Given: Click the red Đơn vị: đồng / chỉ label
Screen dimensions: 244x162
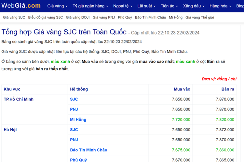Looking at the screenshot, I should (x=219, y=79).
